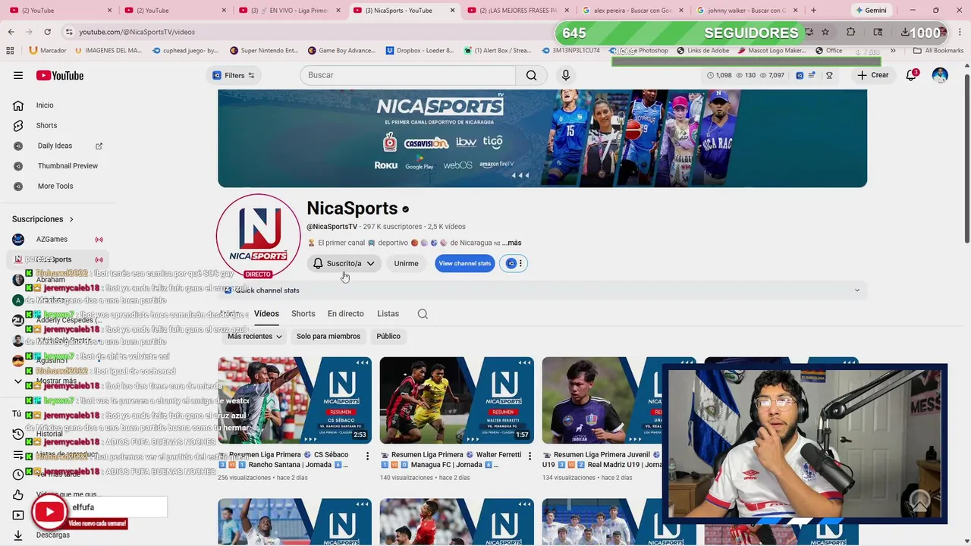971x546 pixels.
Task: Click the Gemini button
Action: (870, 11)
